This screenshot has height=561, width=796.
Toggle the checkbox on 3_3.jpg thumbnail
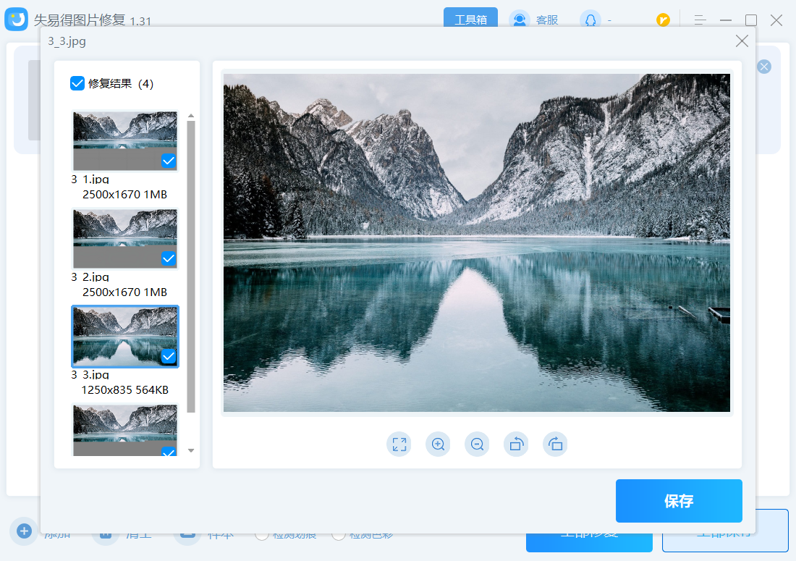coord(169,356)
